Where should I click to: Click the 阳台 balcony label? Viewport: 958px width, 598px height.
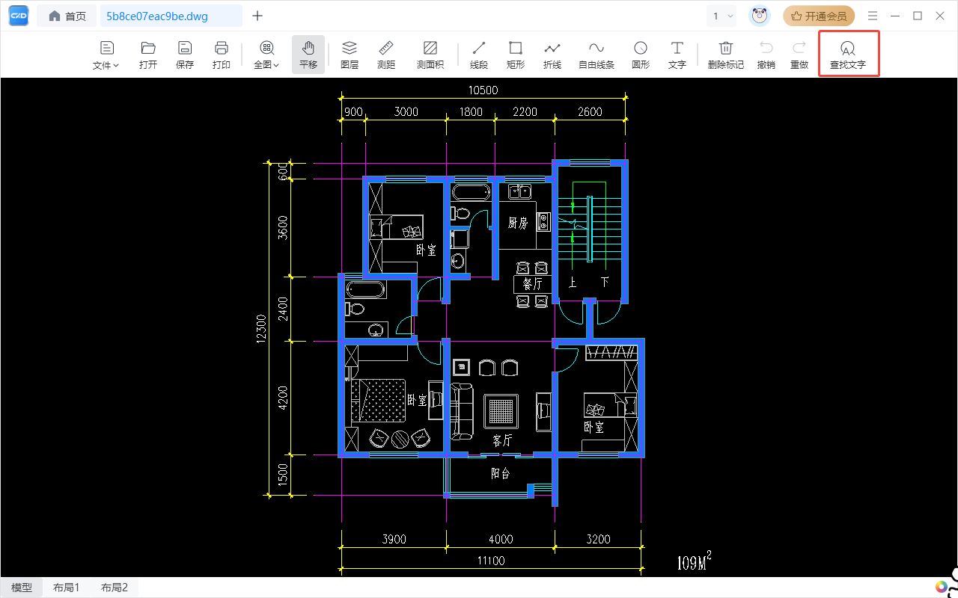[x=501, y=473]
